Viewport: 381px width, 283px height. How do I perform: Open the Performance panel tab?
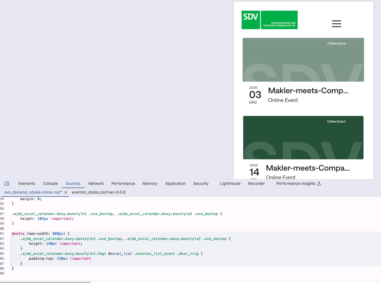(123, 184)
